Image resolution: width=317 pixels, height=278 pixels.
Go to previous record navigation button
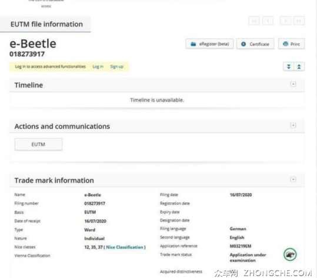pos(268,21)
